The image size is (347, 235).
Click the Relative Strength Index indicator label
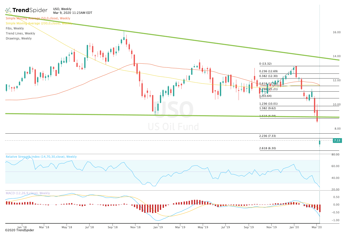click(x=41, y=157)
